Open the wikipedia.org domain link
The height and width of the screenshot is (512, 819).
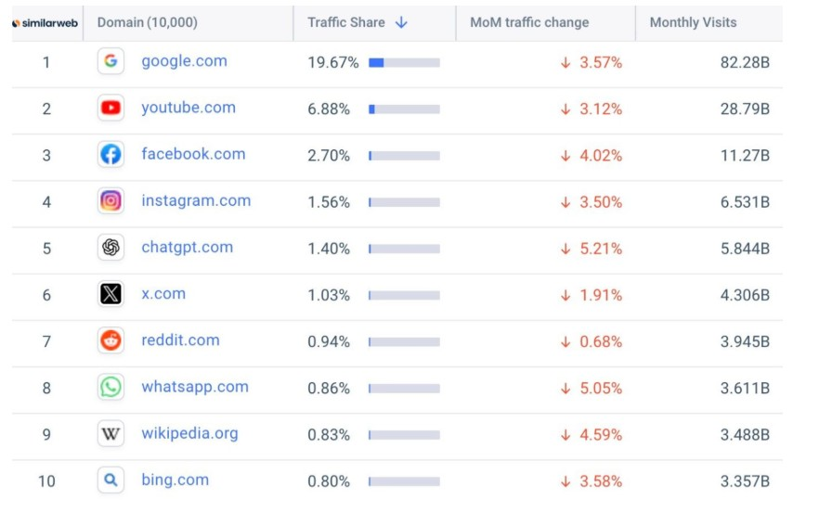189,434
